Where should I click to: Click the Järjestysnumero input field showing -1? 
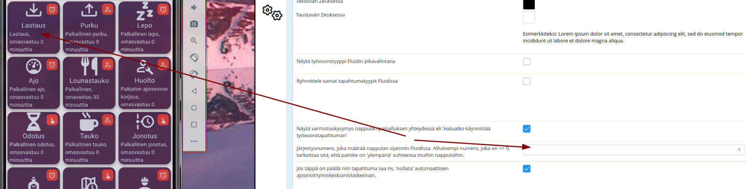click(x=633, y=150)
